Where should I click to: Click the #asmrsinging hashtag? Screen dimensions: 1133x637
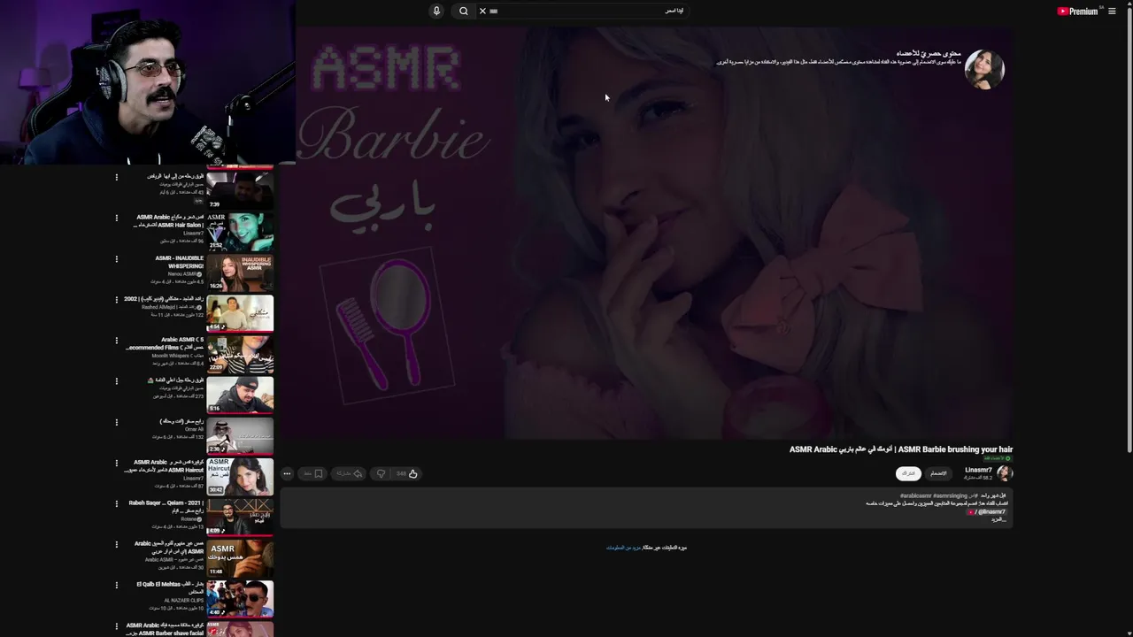pos(951,495)
